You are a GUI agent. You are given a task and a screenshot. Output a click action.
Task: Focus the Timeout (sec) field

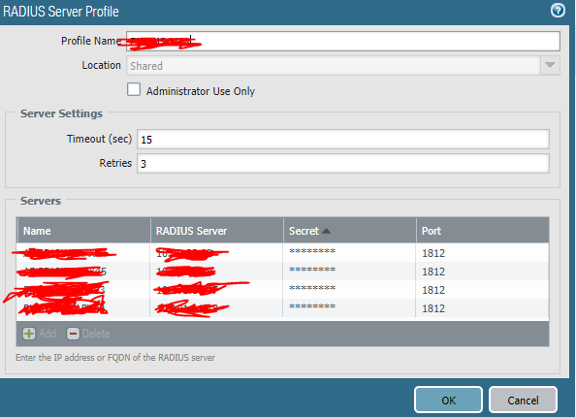[343, 140]
